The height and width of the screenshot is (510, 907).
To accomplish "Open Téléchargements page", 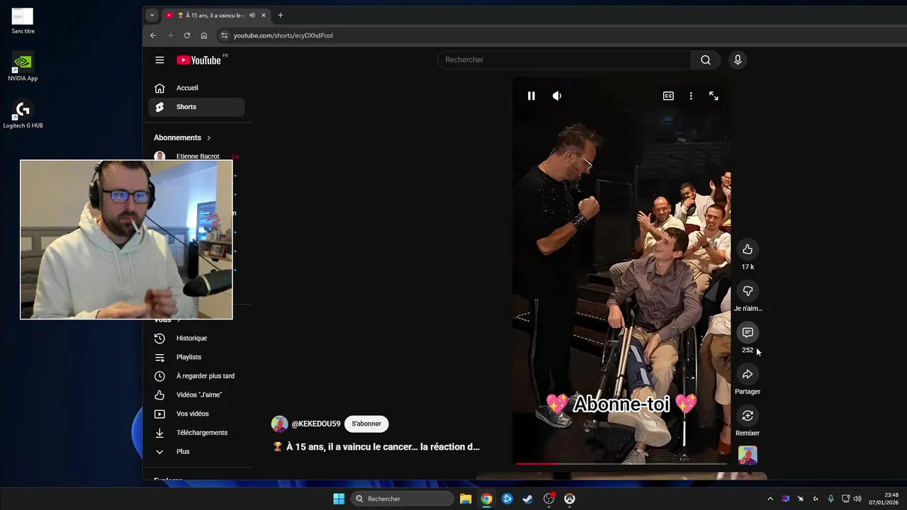I will (x=196, y=433).
